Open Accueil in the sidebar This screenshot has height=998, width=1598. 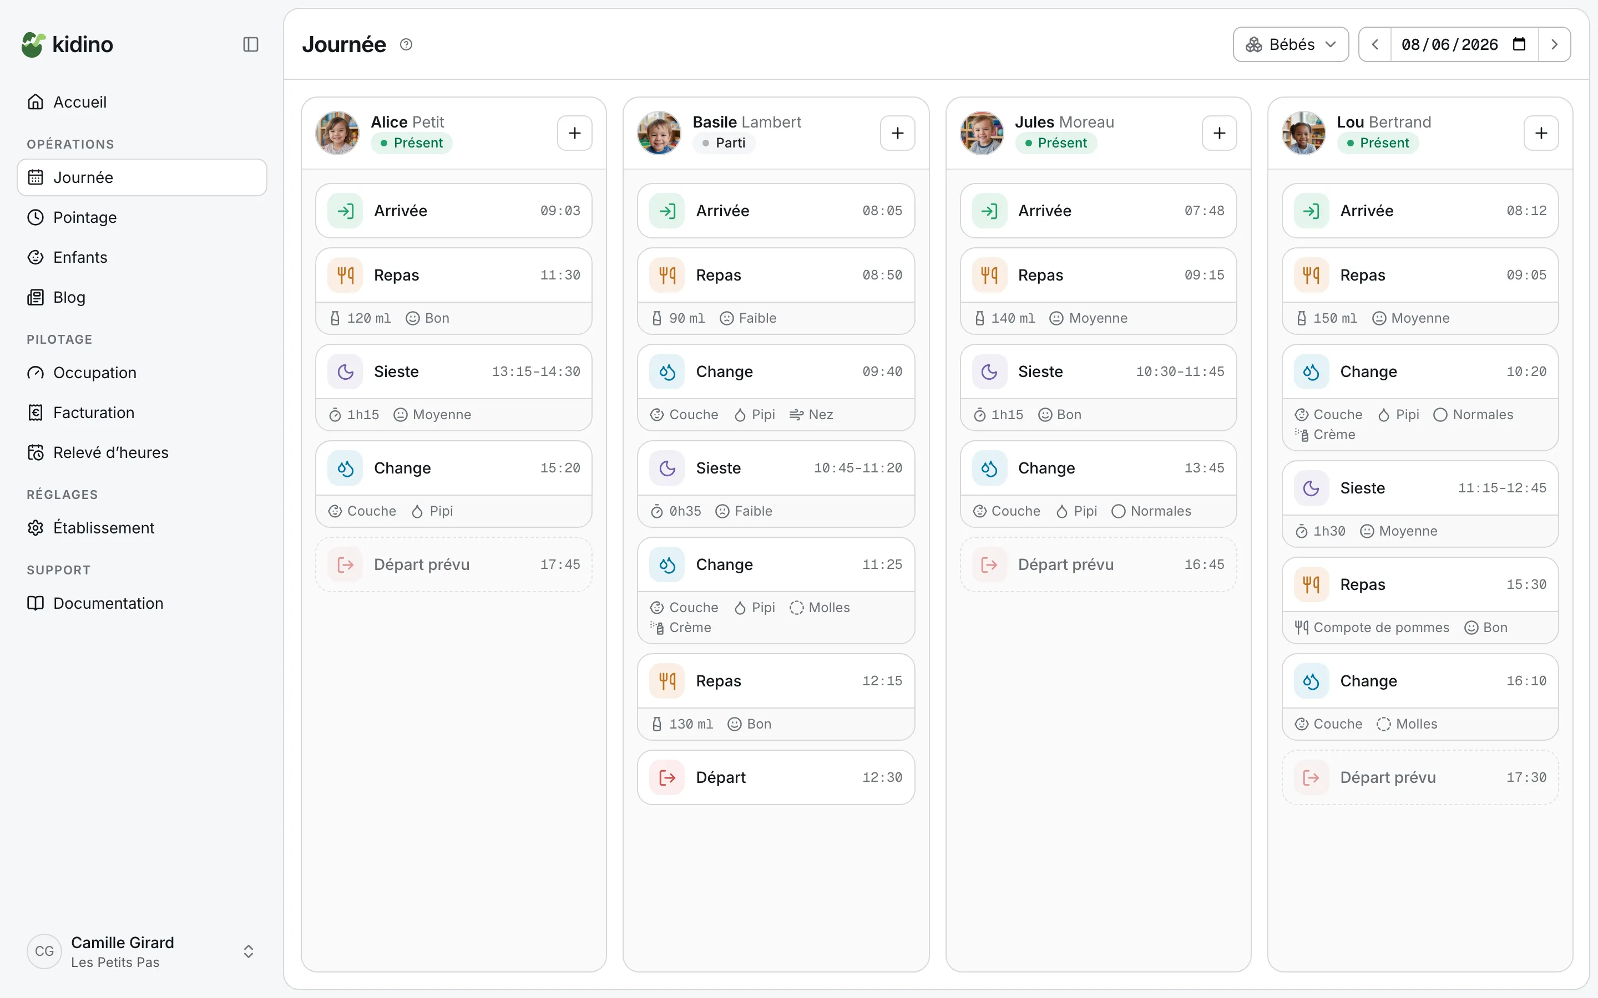(x=142, y=103)
